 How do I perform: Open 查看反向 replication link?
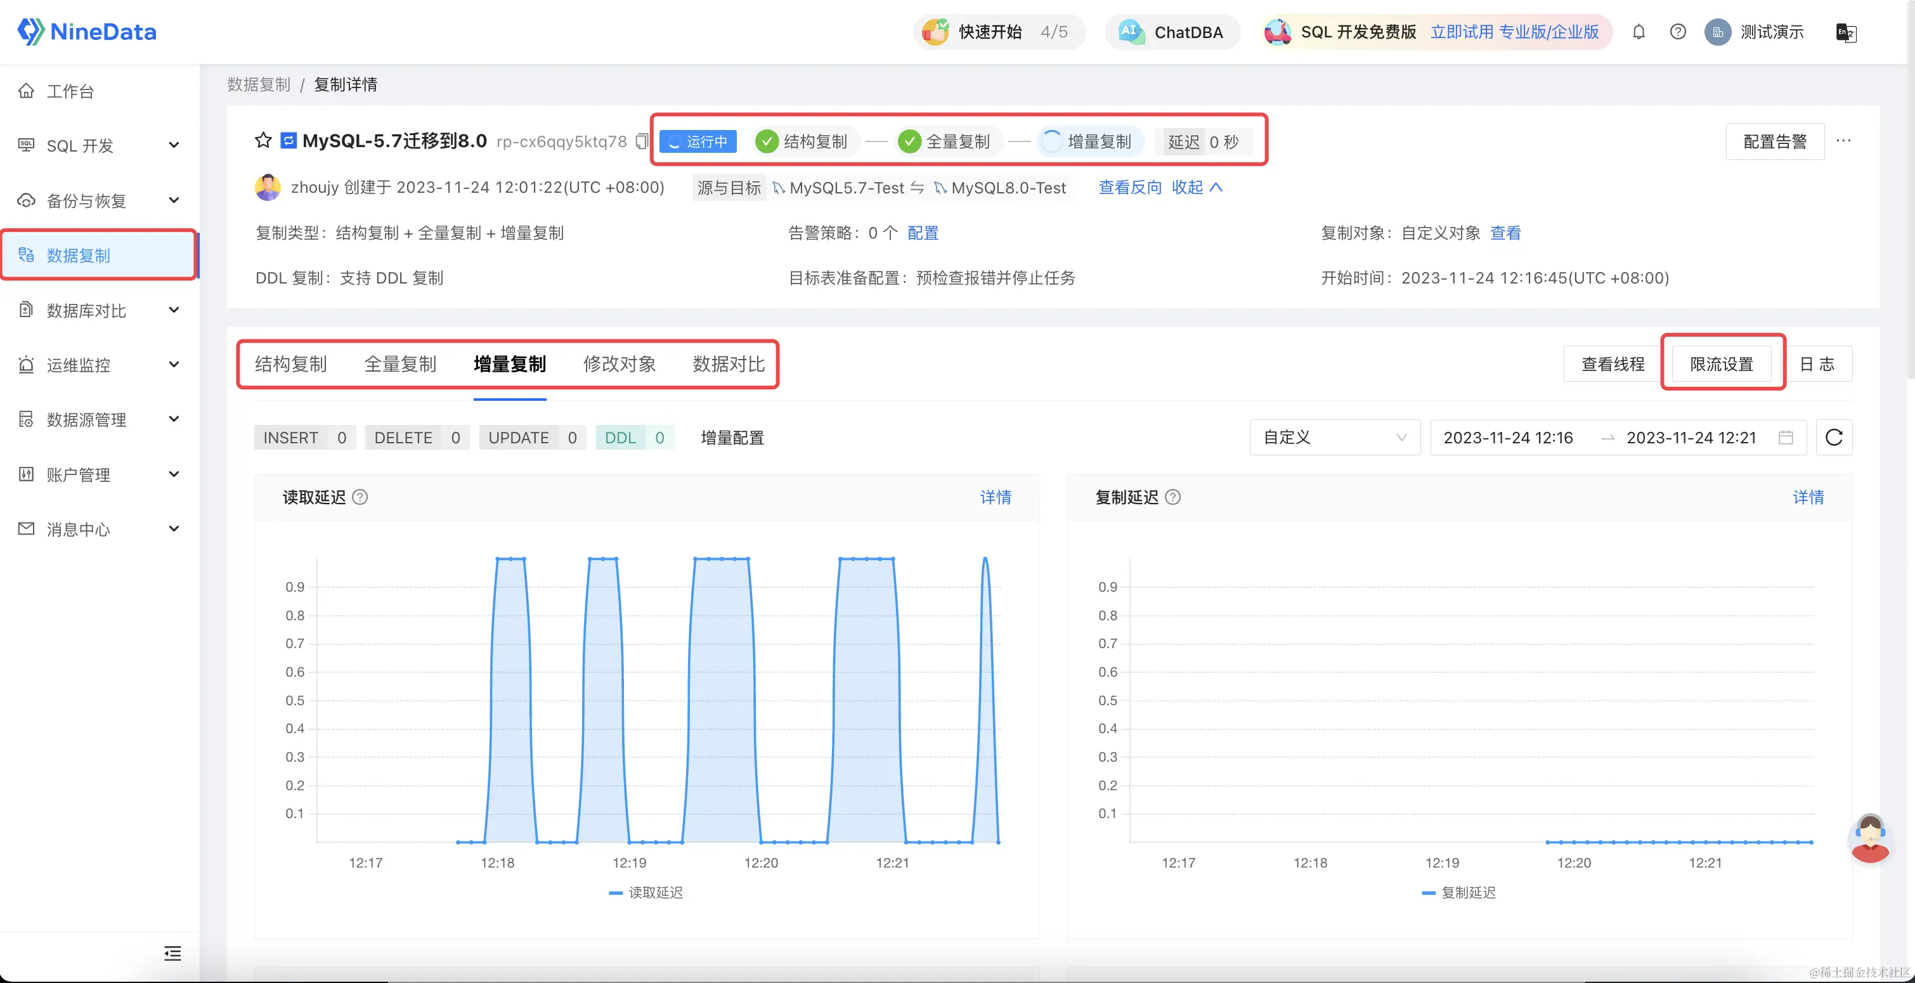1129,187
